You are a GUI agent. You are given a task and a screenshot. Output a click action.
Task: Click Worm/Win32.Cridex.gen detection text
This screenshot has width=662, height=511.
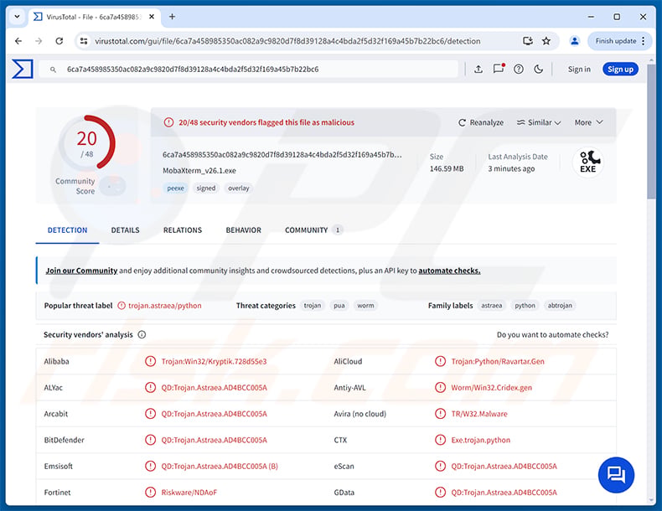pyautogui.click(x=491, y=387)
